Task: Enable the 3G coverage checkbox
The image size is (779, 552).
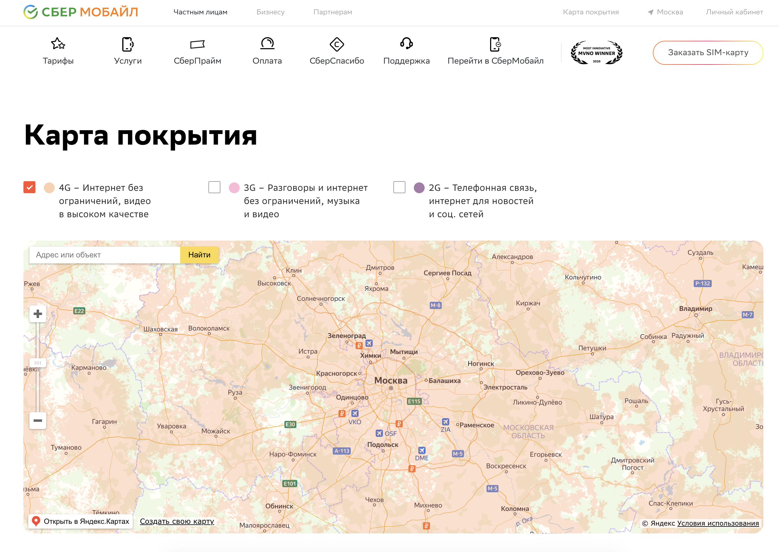Action: click(x=214, y=187)
